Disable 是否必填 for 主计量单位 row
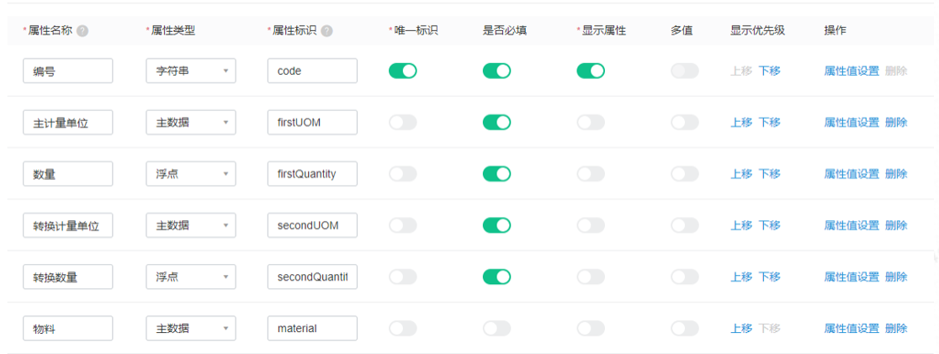 (497, 123)
